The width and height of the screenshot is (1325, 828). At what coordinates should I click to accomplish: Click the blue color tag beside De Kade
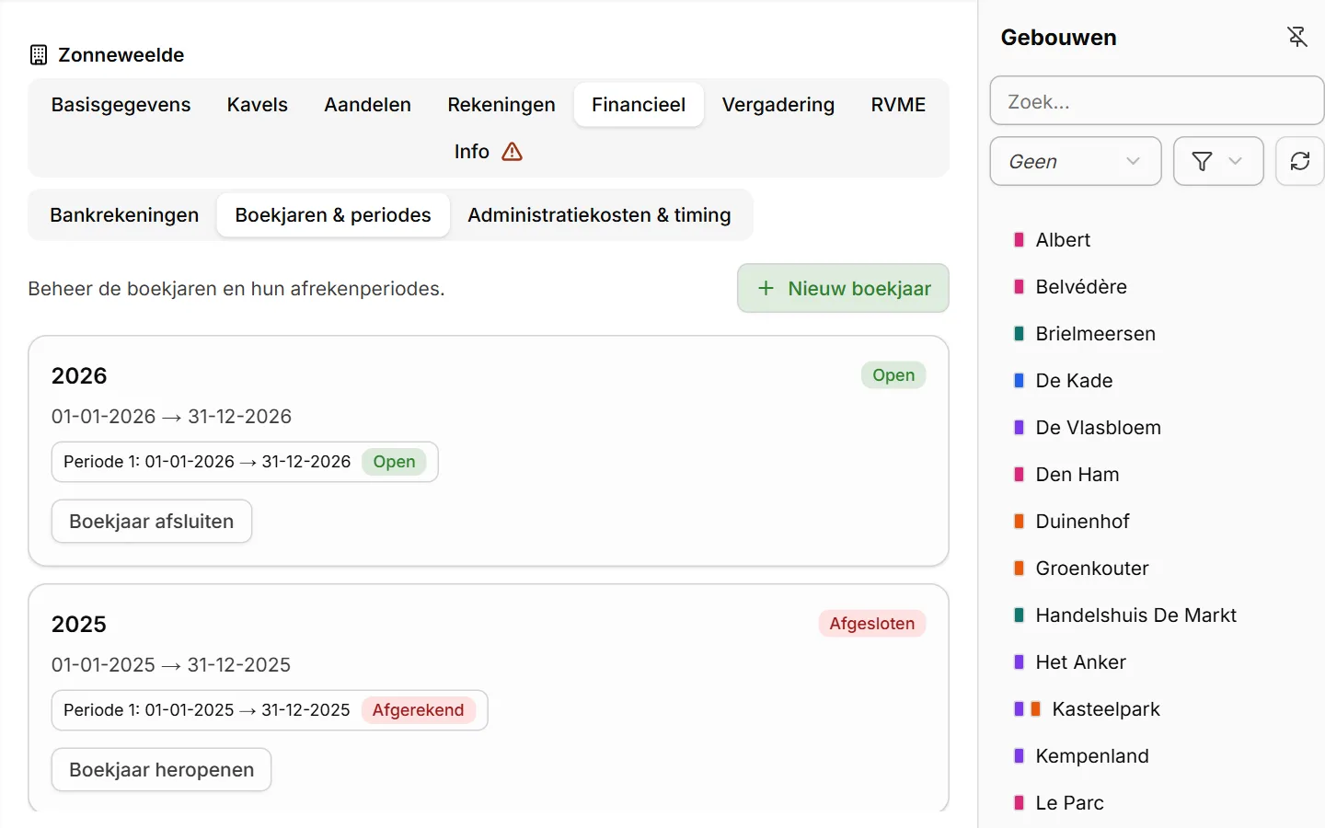tap(1019, 381)
